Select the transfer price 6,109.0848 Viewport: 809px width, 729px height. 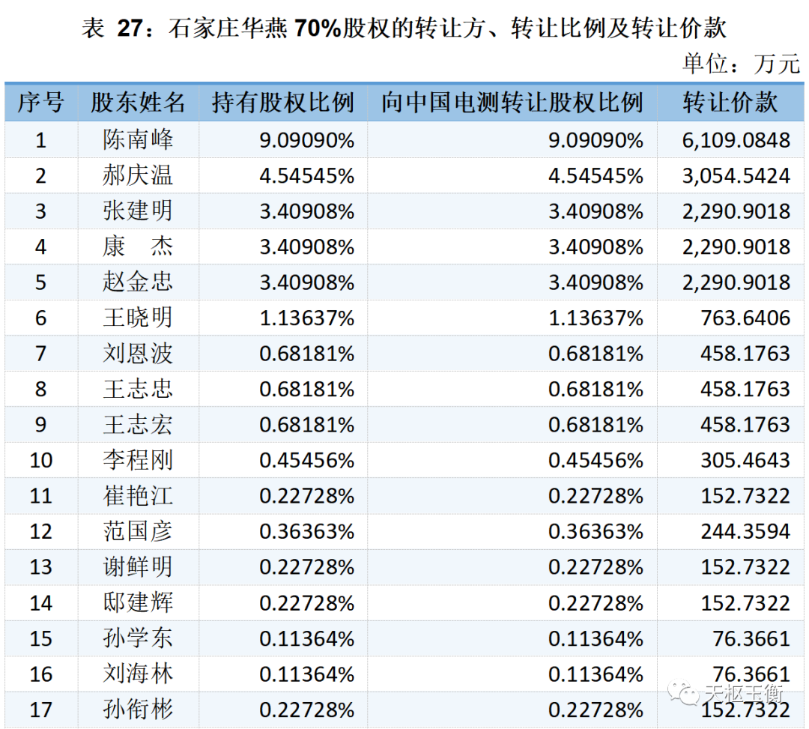(736, 140)
